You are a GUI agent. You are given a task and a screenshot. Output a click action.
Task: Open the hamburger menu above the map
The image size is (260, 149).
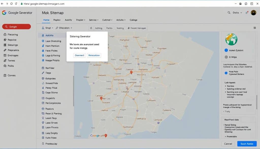click(x=255, y=28)
